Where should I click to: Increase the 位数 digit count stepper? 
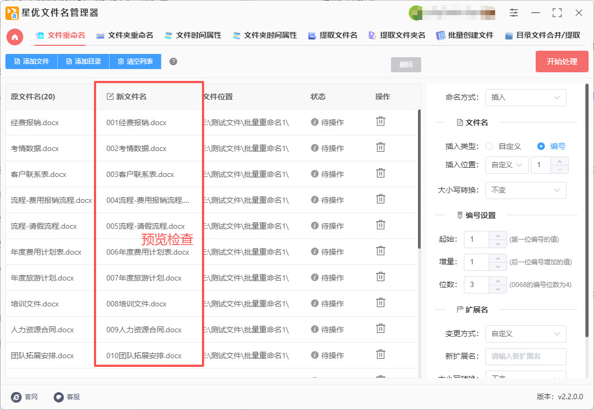[x=497, y=281]
